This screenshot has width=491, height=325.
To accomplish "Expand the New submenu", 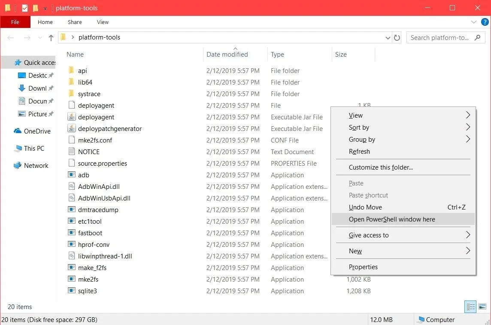I will click(468, 251).
